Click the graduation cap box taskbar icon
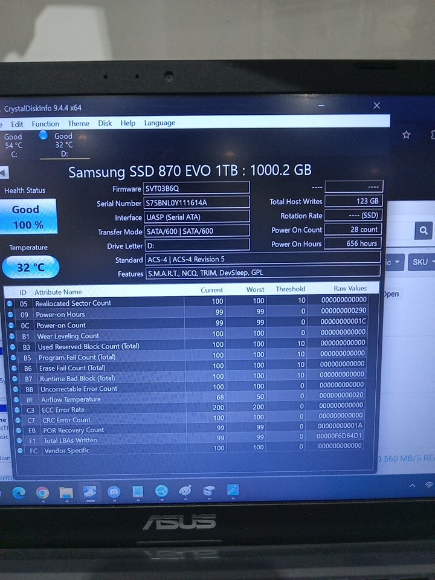Image resolution: width=435 pixels, height=580 pixels. click(x=209, y=491)
